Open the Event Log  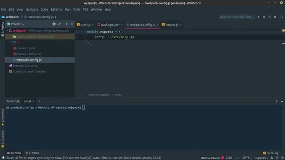(270, 153)
